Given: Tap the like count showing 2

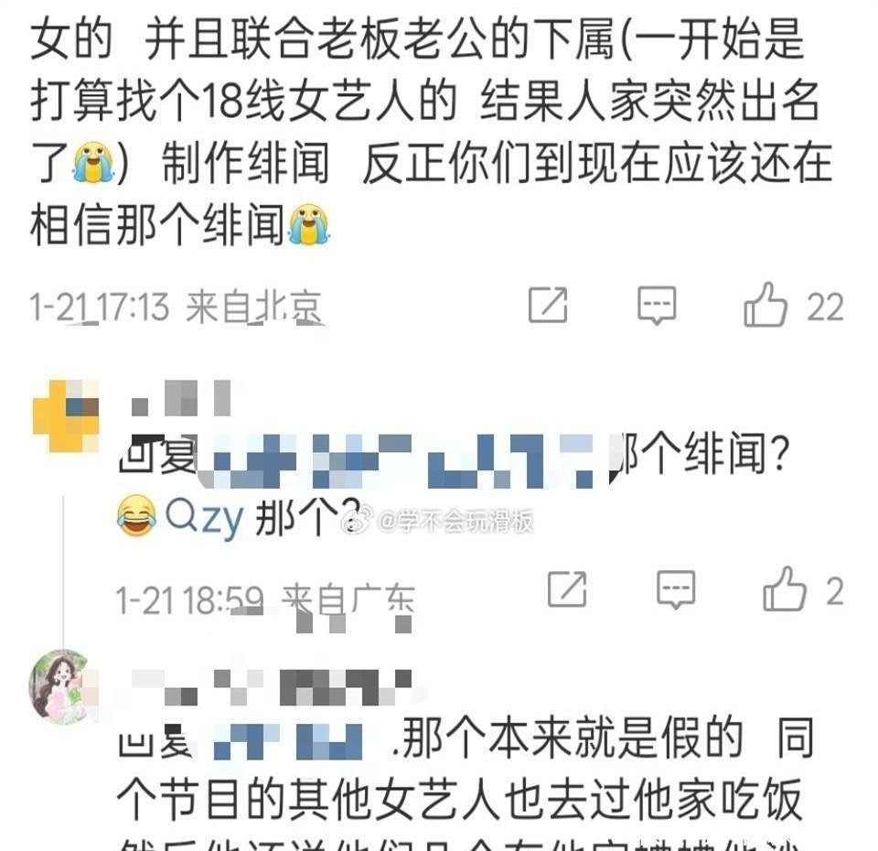Looking at the screenshot, I should pos(834,592).
